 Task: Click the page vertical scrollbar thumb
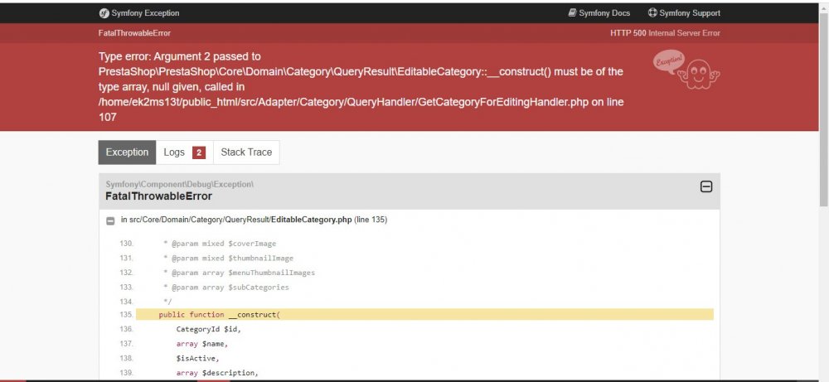pos(823,109)
